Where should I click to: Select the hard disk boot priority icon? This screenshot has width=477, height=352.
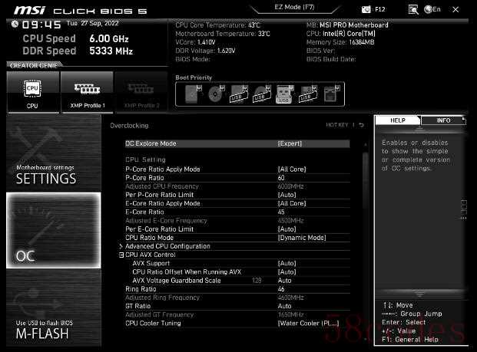click(193, 94)
